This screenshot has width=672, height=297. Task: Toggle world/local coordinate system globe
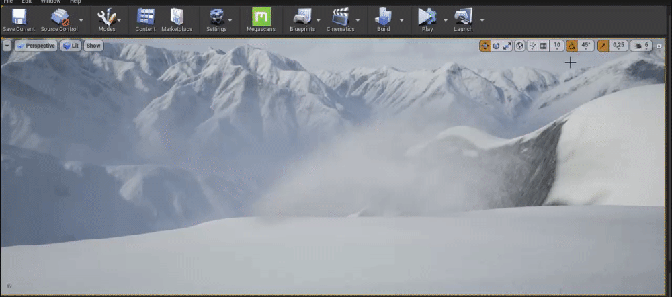[x=519, y=46]
